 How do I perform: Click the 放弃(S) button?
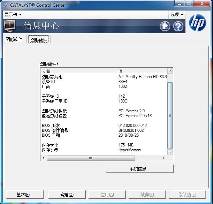coord(147,195)
